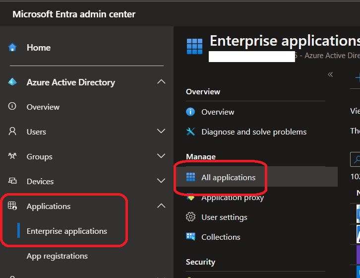Click the Collections icon
Viewport: 360px width, 278px height.
point(190,237)
